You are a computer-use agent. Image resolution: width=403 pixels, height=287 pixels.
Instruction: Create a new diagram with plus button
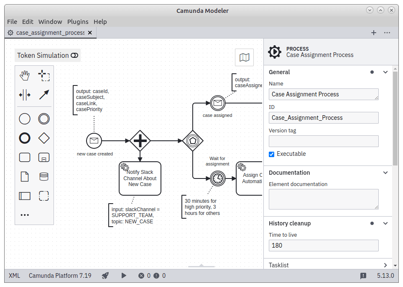coord(374,33)
